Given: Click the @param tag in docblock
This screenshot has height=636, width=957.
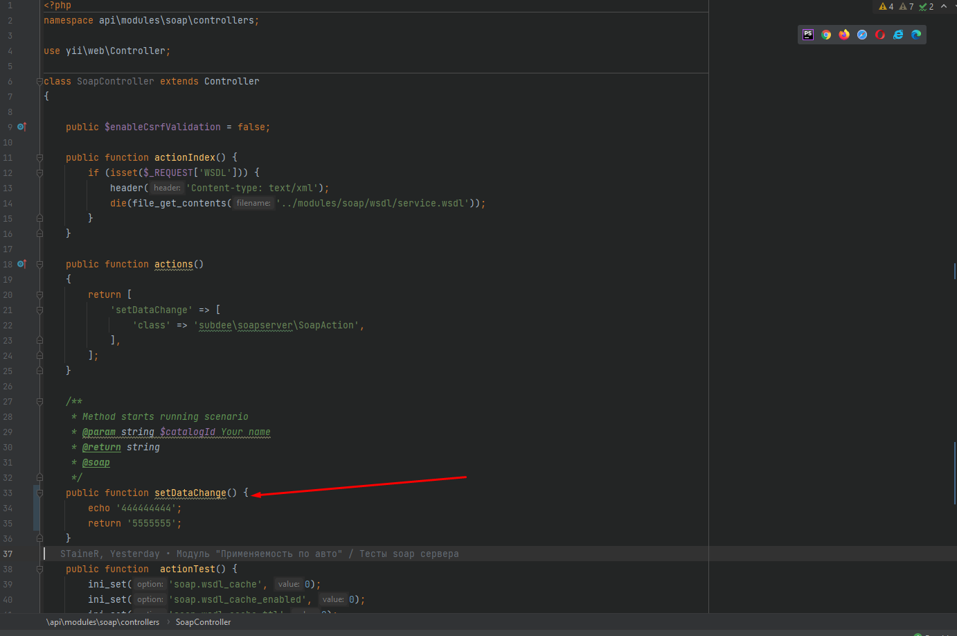Looking at the screenshot, I should (x=99, y=432).
